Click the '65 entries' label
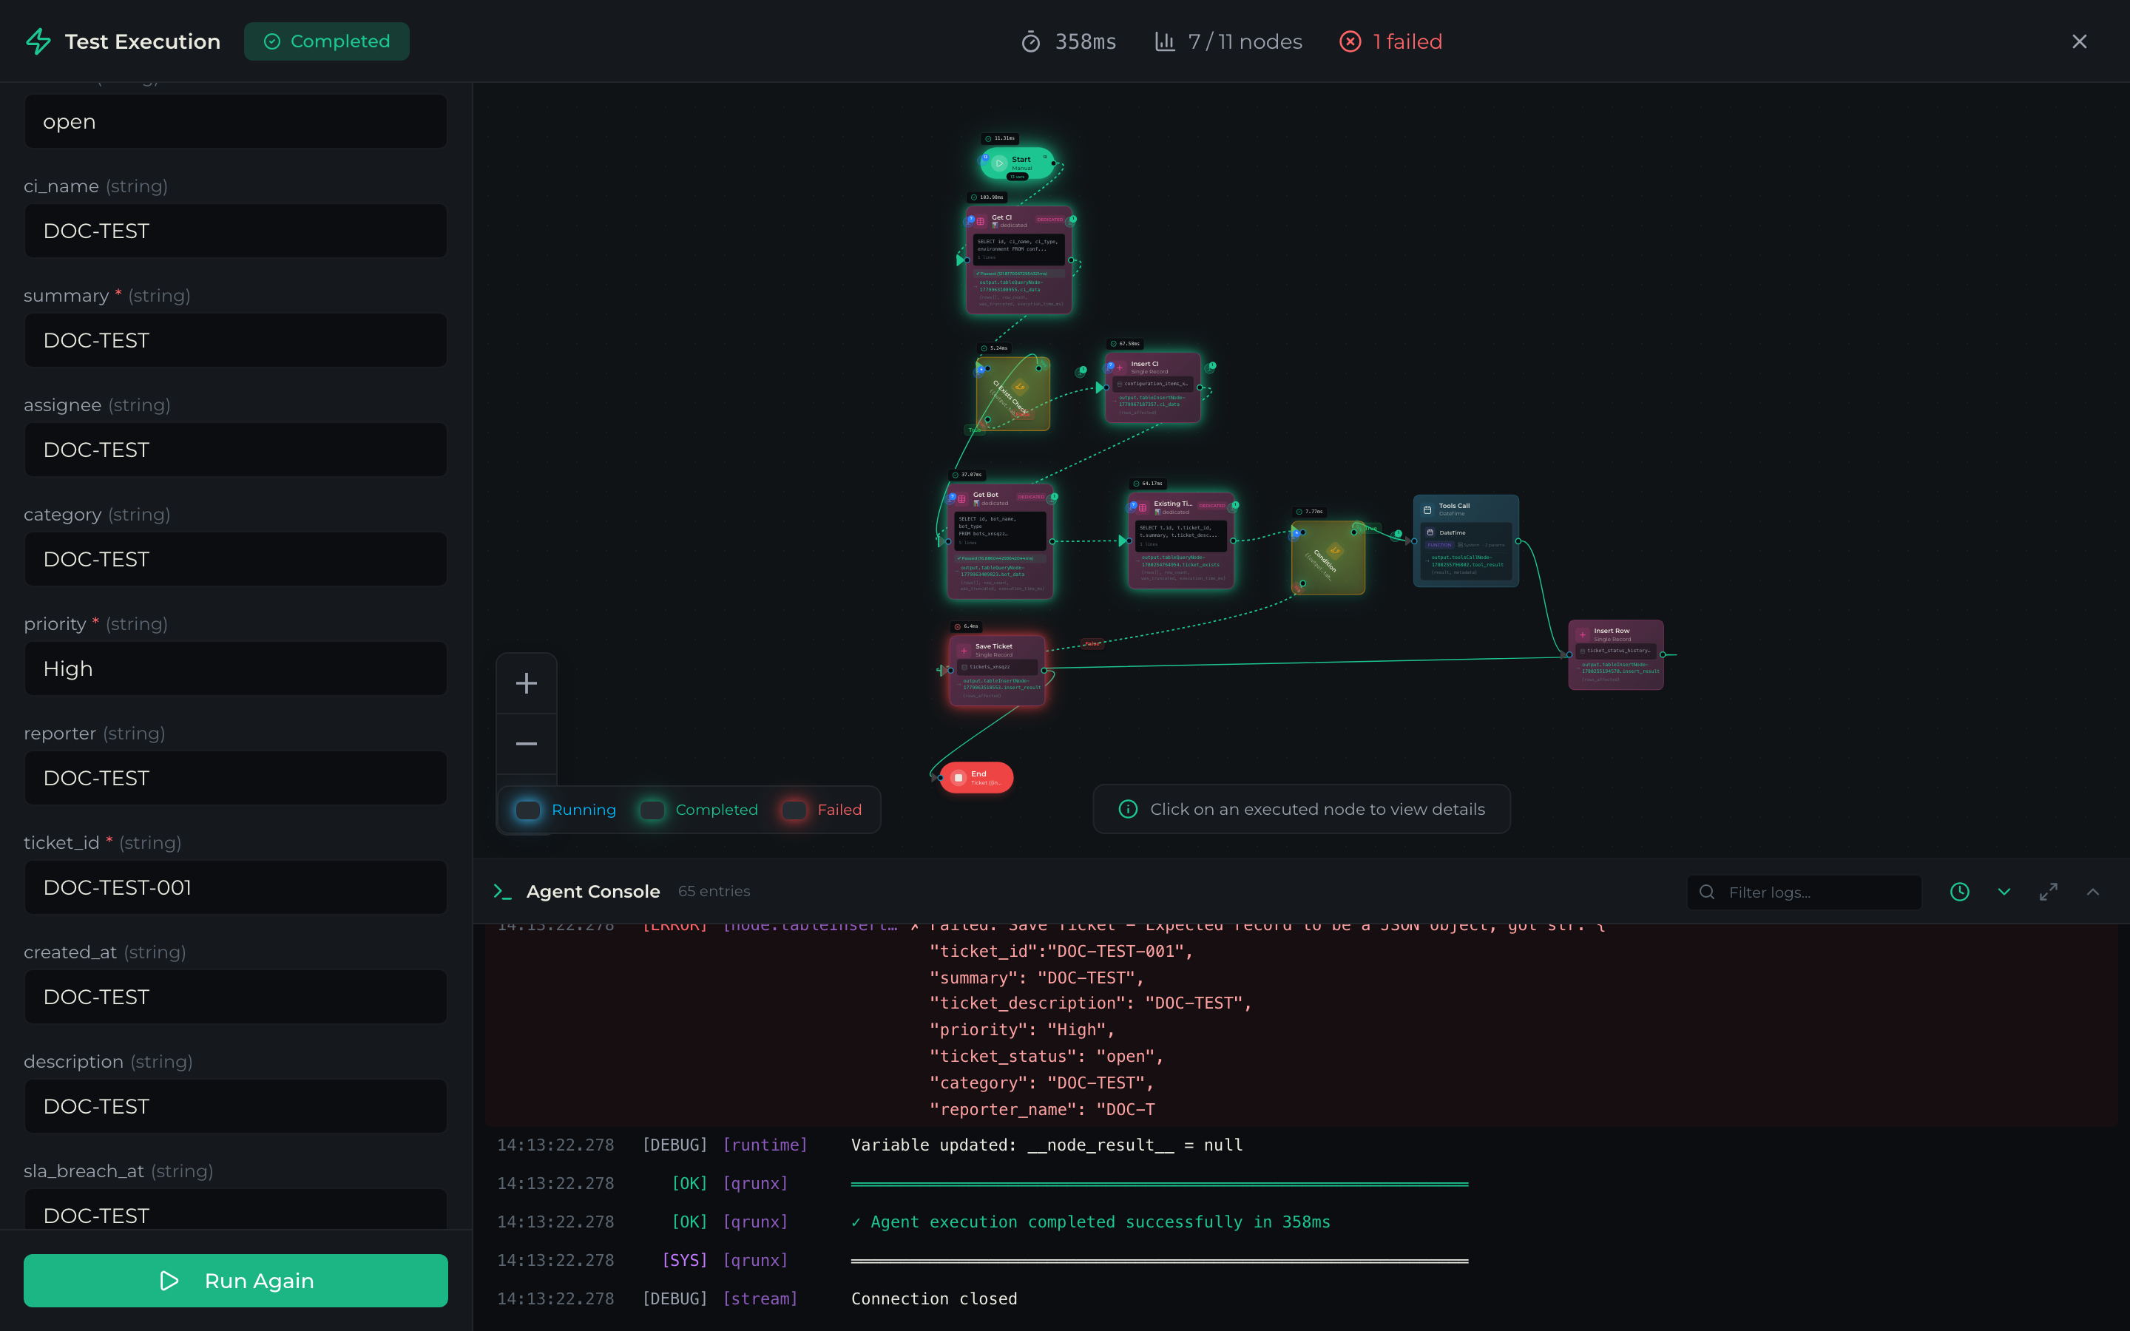The image size is (2130, 1331). coord(714,891)
